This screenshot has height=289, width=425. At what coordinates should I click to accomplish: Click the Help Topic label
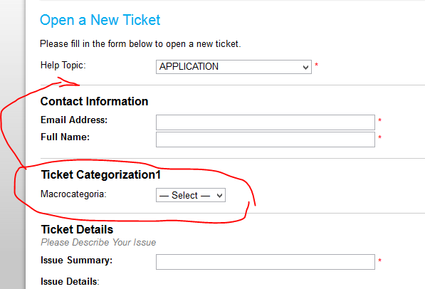click(x=63, y=65)
